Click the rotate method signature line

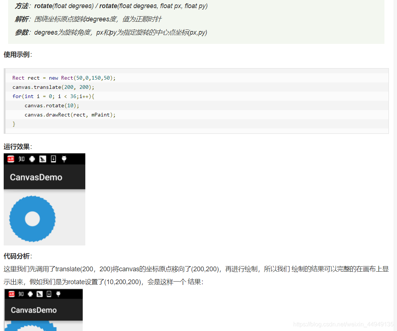coord(111,6)
